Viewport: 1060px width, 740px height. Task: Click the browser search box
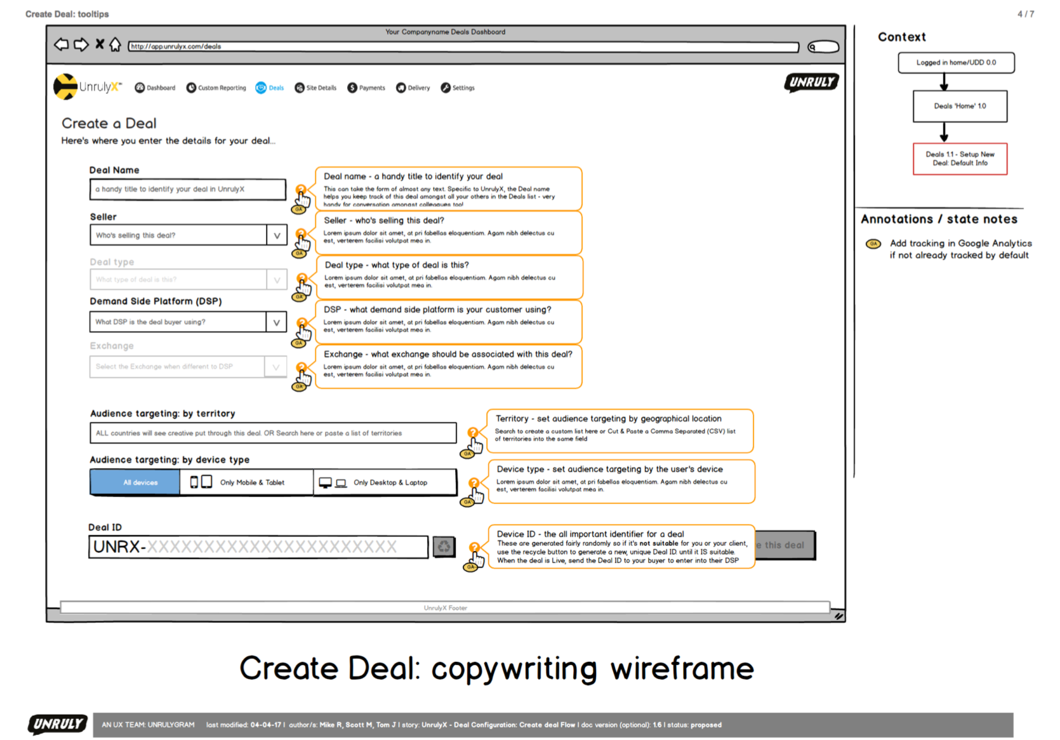tap(823, 46)
